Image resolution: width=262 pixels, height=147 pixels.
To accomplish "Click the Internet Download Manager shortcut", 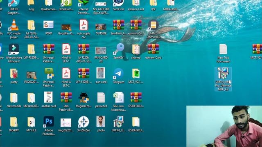I will (84, 3).
